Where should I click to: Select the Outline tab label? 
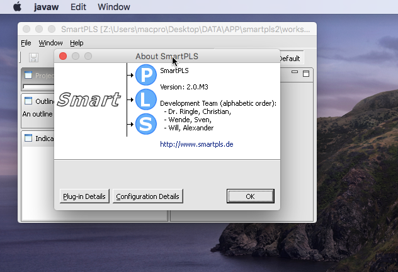click(45, 101)
